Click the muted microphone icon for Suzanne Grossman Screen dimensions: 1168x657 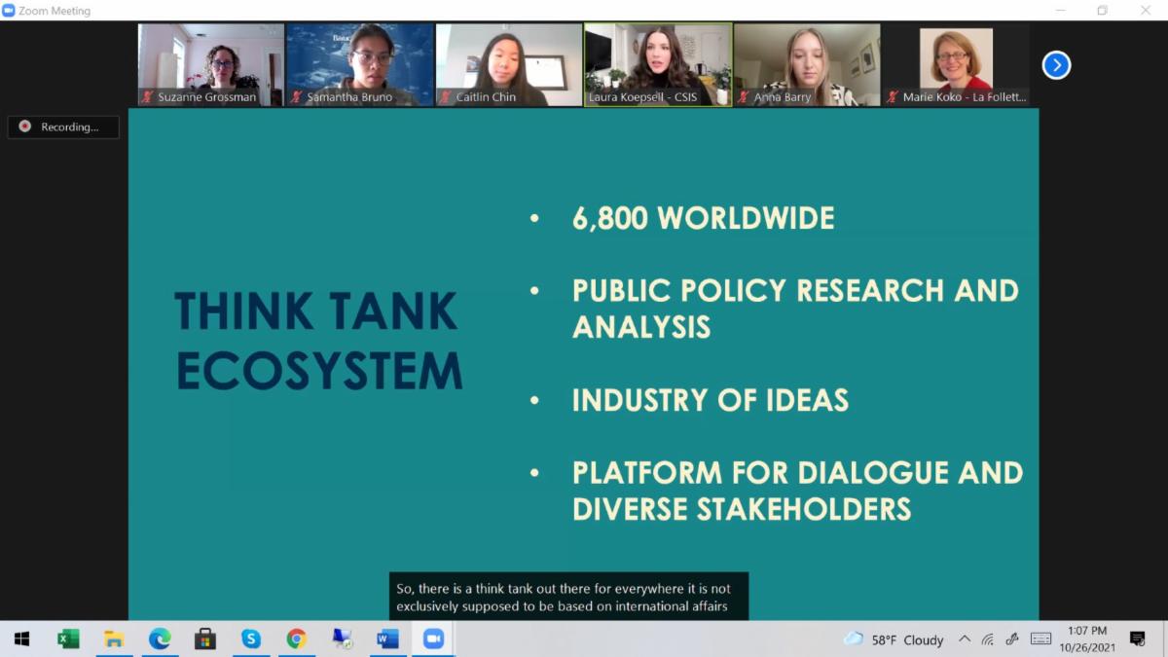click(x=148, y=97)
